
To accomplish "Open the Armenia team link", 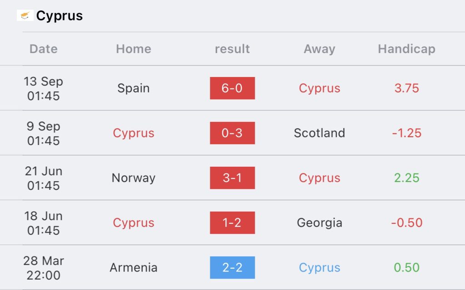I will coord(134,267).
